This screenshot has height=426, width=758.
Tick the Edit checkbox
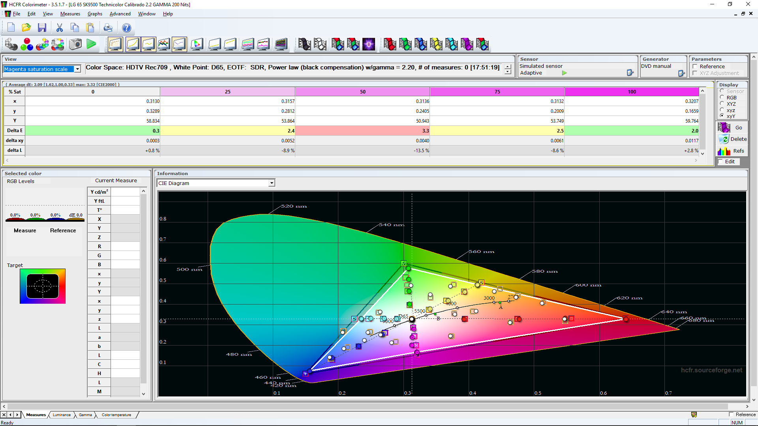pos(721,162)
